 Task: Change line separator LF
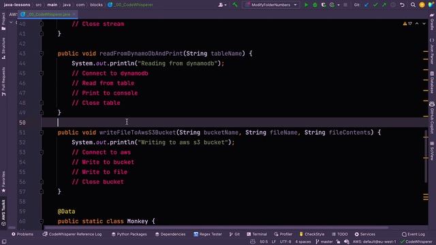(x=274, y=242)
